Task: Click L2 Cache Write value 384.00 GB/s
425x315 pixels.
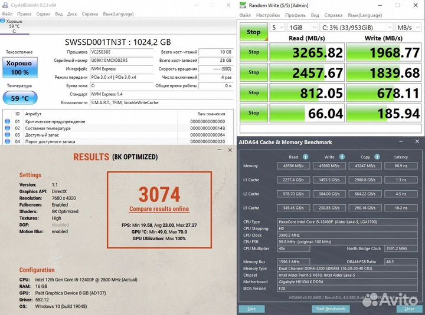Action: pos(329,194)
